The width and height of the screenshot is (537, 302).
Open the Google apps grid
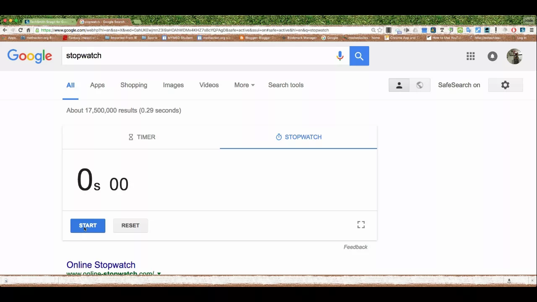(x=470, y=56)
